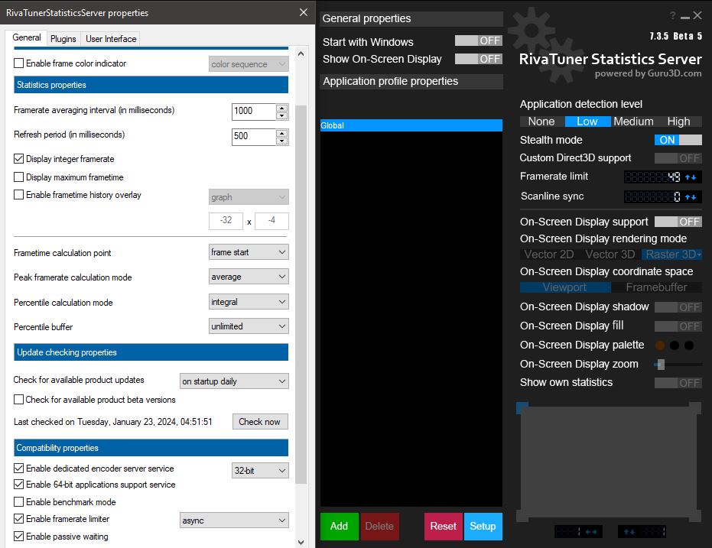The width and height of the screenshot is (712, 548).
Task: Select bottom-right corner anchor of OSD preview
Action: (x=695, y=516)
